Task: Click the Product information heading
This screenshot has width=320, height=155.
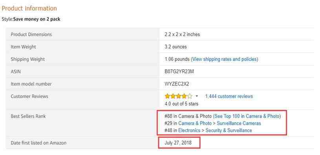Action: (x=29, y=8)
